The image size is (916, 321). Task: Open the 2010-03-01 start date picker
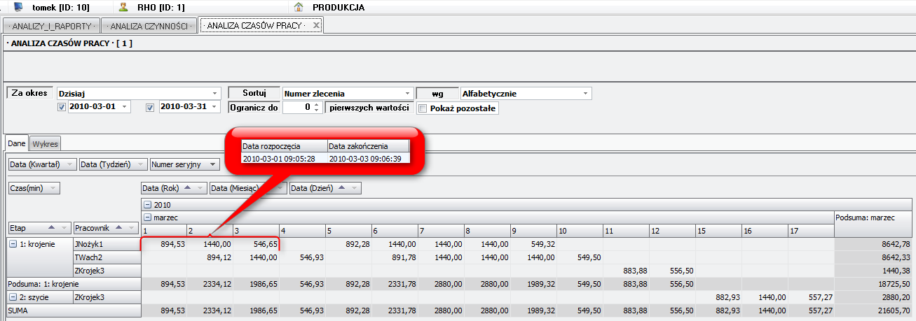tap(125, 107)
